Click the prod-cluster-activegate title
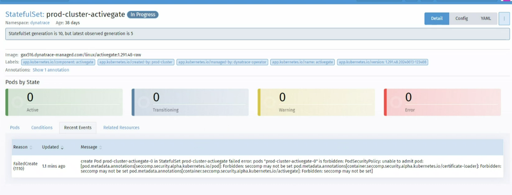Viewport: 512px width, 195px height. tap(86, 14)
